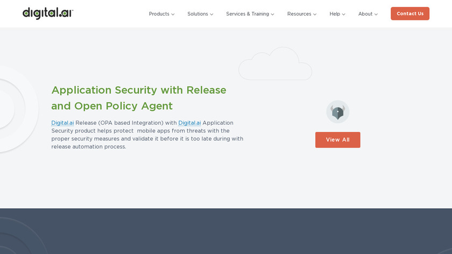Expand the About dropdown chevron
The image size is (452, 254).
[x=376, y=14]
